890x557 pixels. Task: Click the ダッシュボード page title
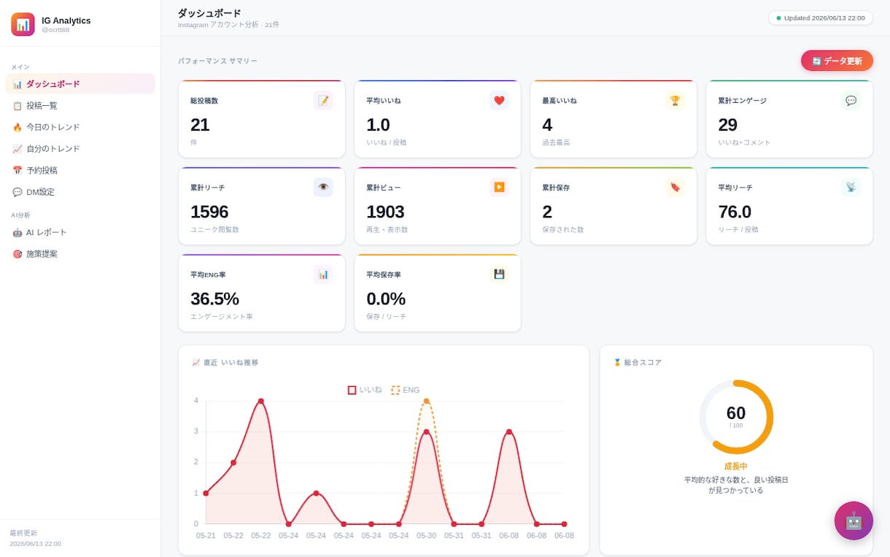coord(209,13)
